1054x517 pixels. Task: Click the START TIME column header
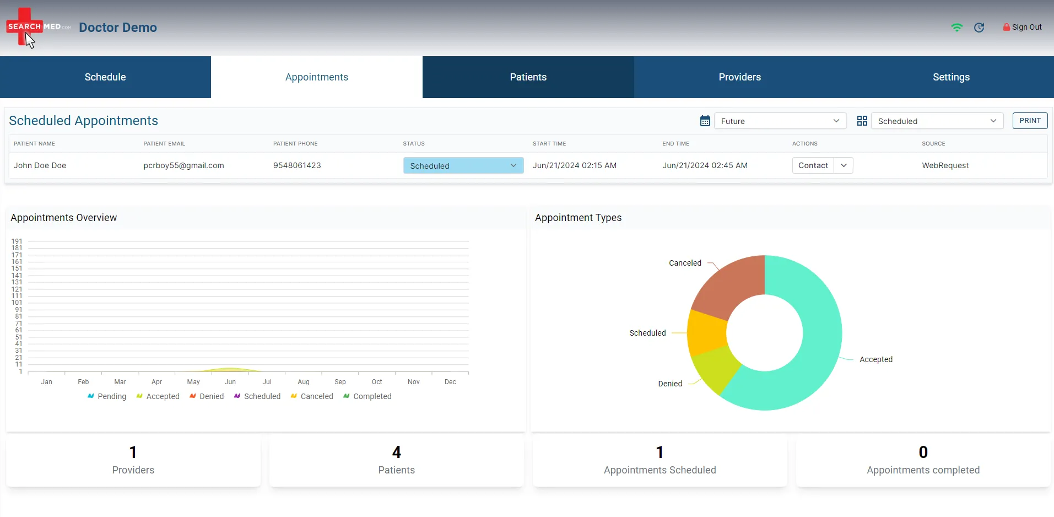[549, 143]
